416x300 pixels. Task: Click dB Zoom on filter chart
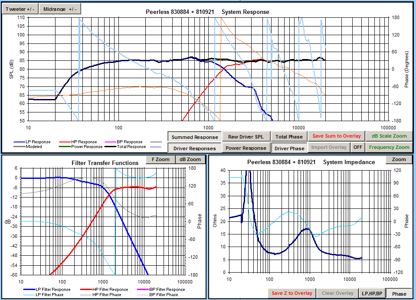point(190,159)
